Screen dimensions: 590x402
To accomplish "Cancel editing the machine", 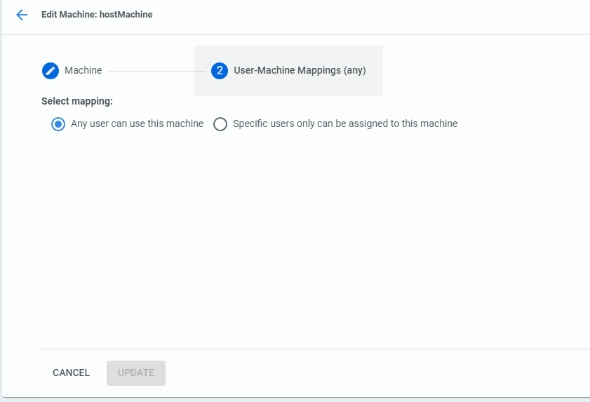I will tap(71, 373).
